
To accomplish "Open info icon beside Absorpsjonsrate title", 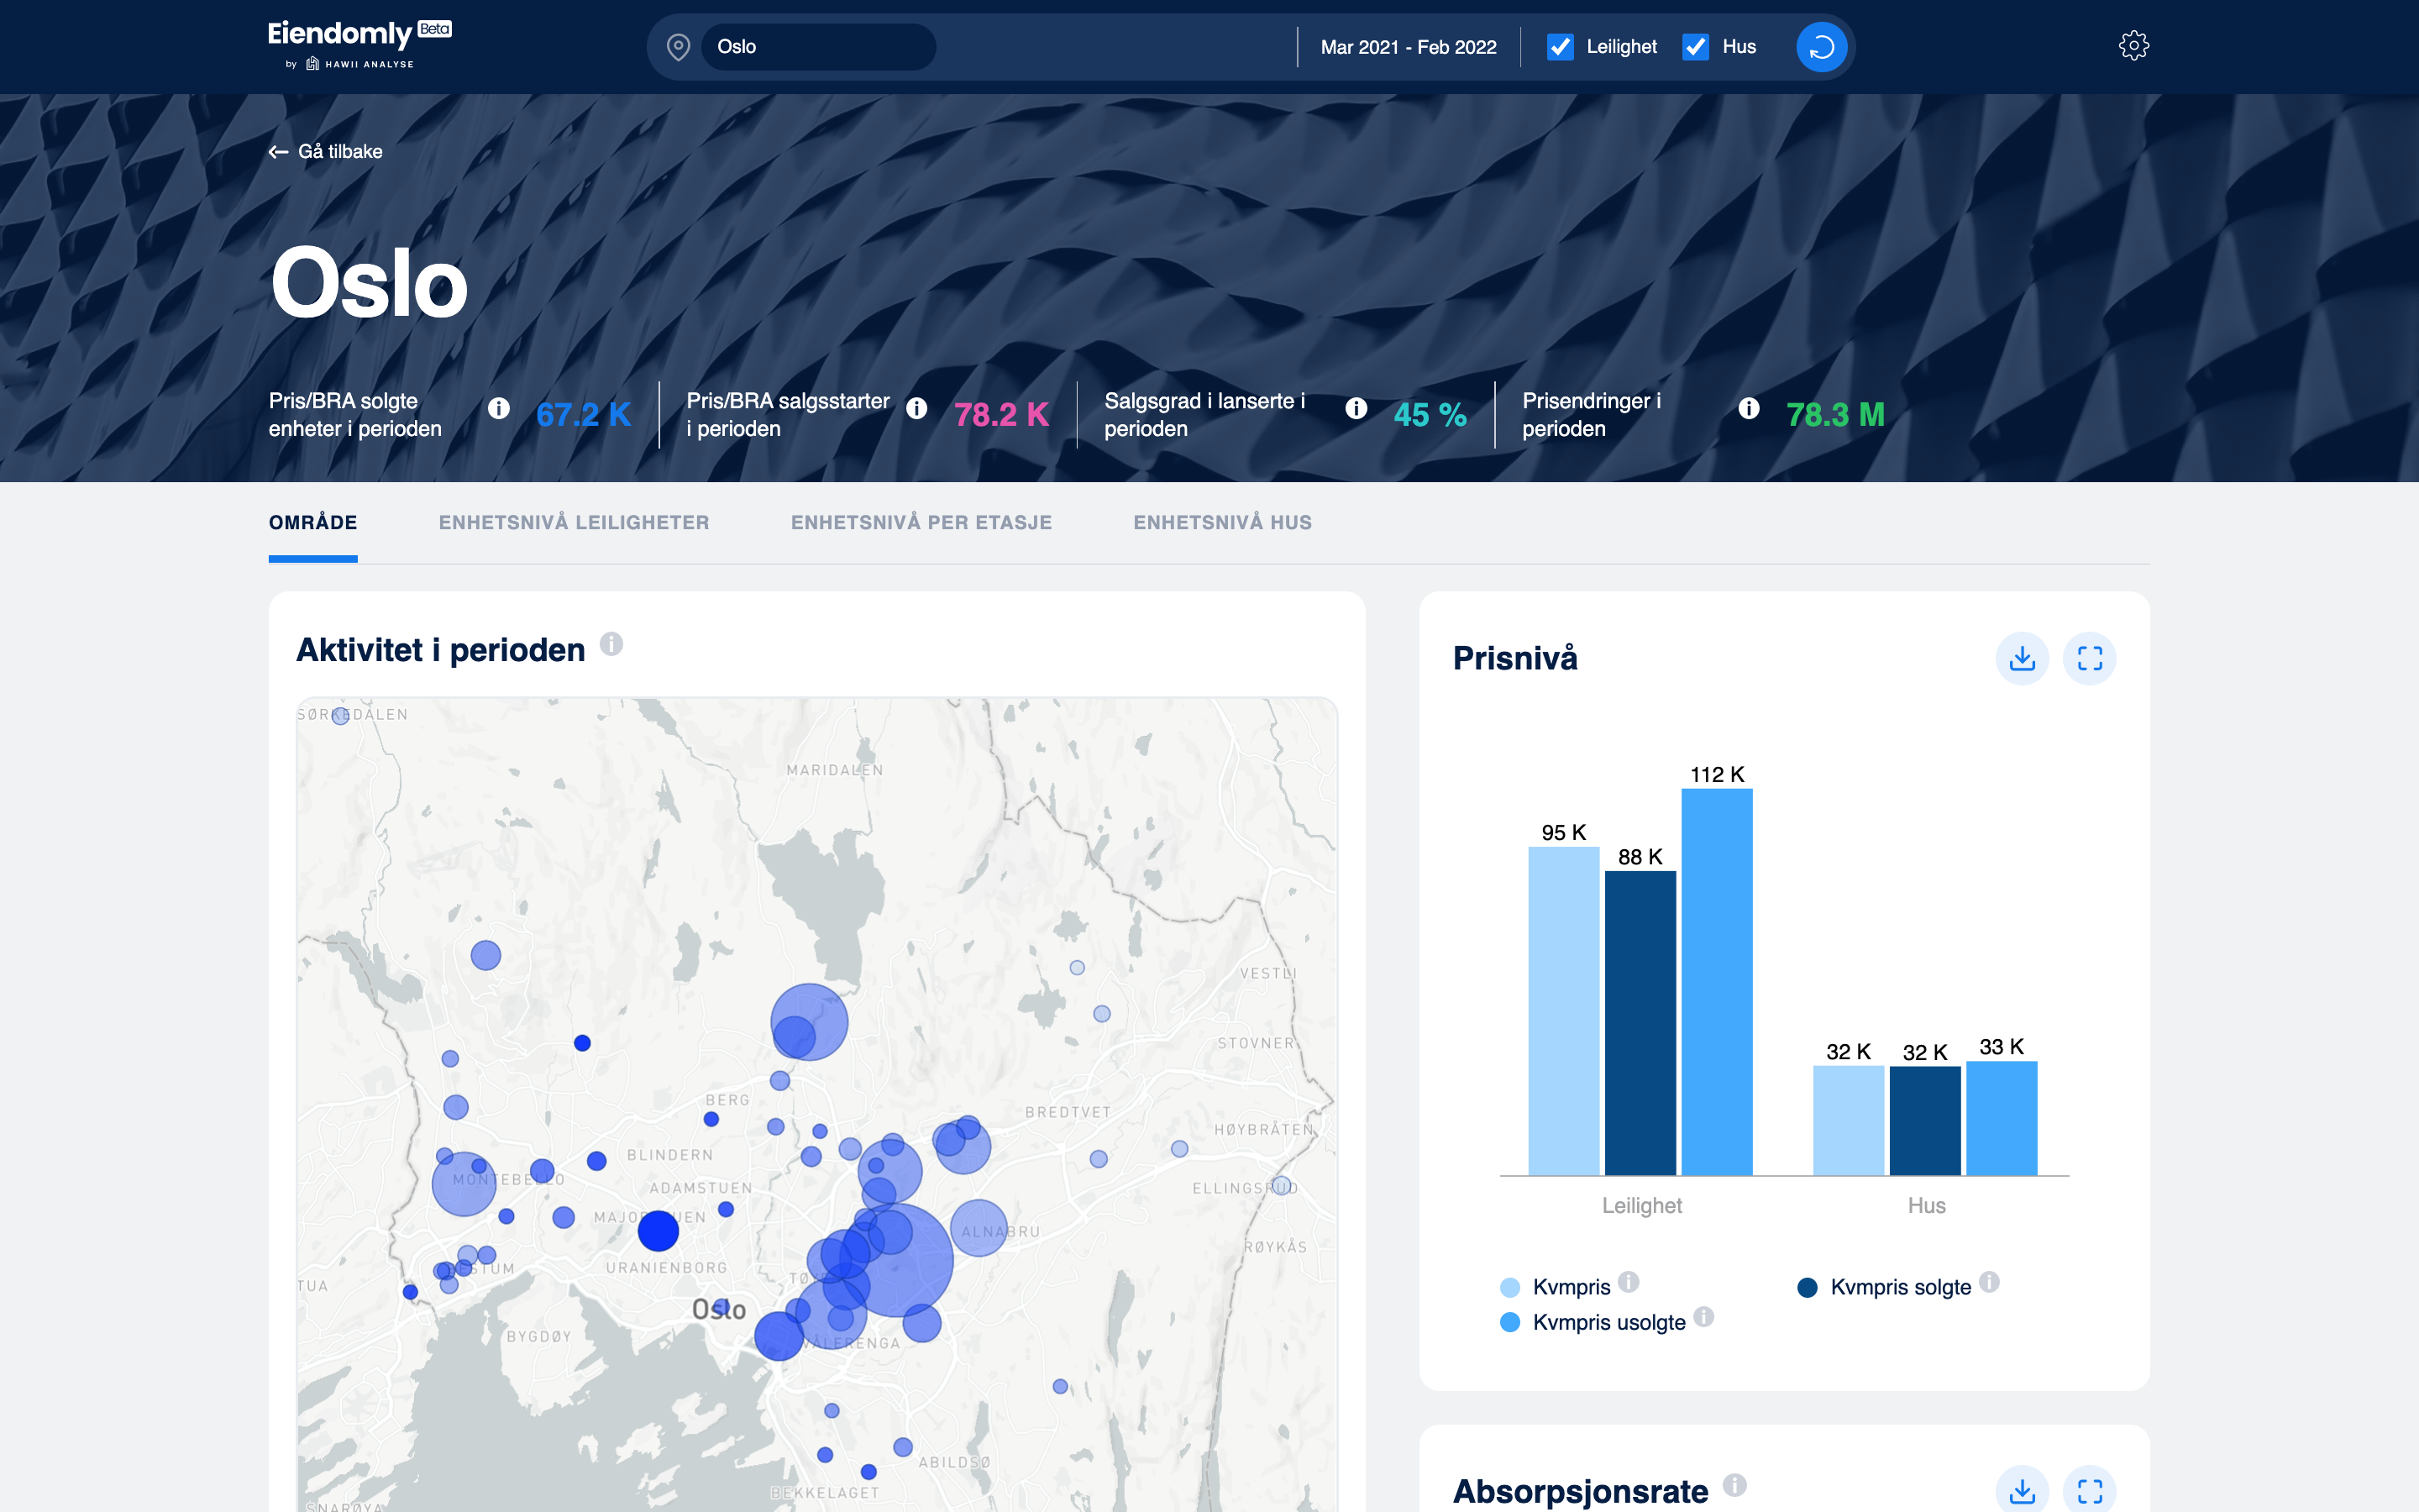I will click(x=1735, y=1485).
